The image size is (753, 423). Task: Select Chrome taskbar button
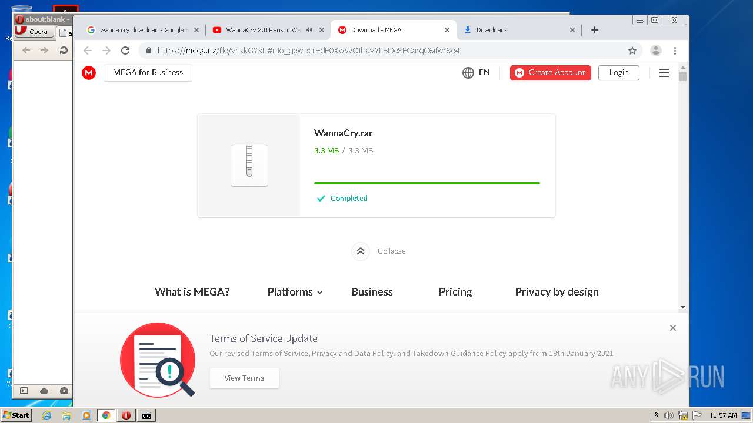(106, 415)
